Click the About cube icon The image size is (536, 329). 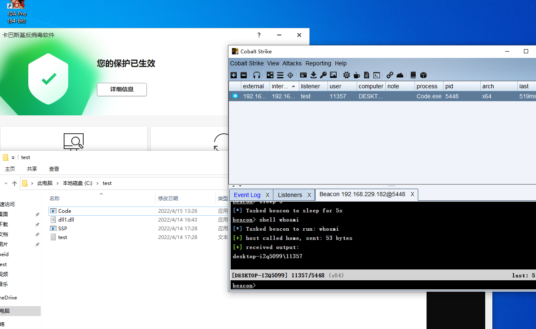[423, 75]
